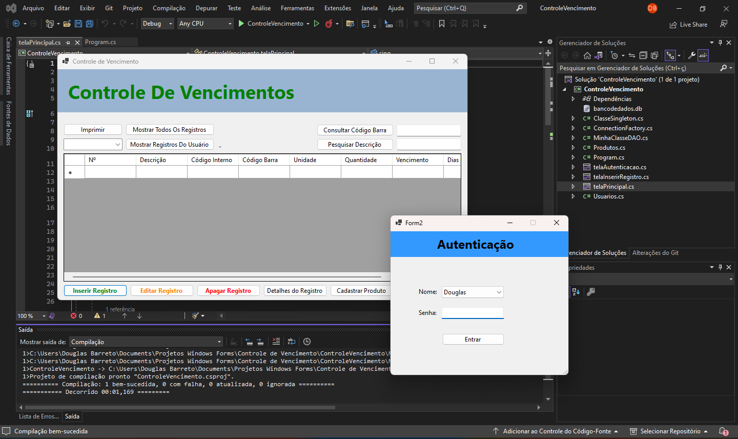Click the Saída panel horizontal scrollbar

pos(179,408)
